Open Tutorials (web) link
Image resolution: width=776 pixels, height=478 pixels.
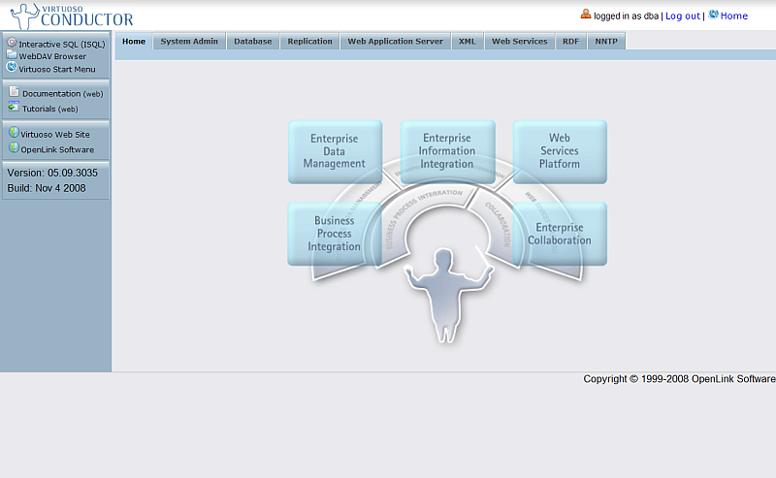[x=50, y=109]
